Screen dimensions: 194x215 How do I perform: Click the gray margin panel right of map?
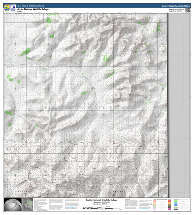coord(179,105)
